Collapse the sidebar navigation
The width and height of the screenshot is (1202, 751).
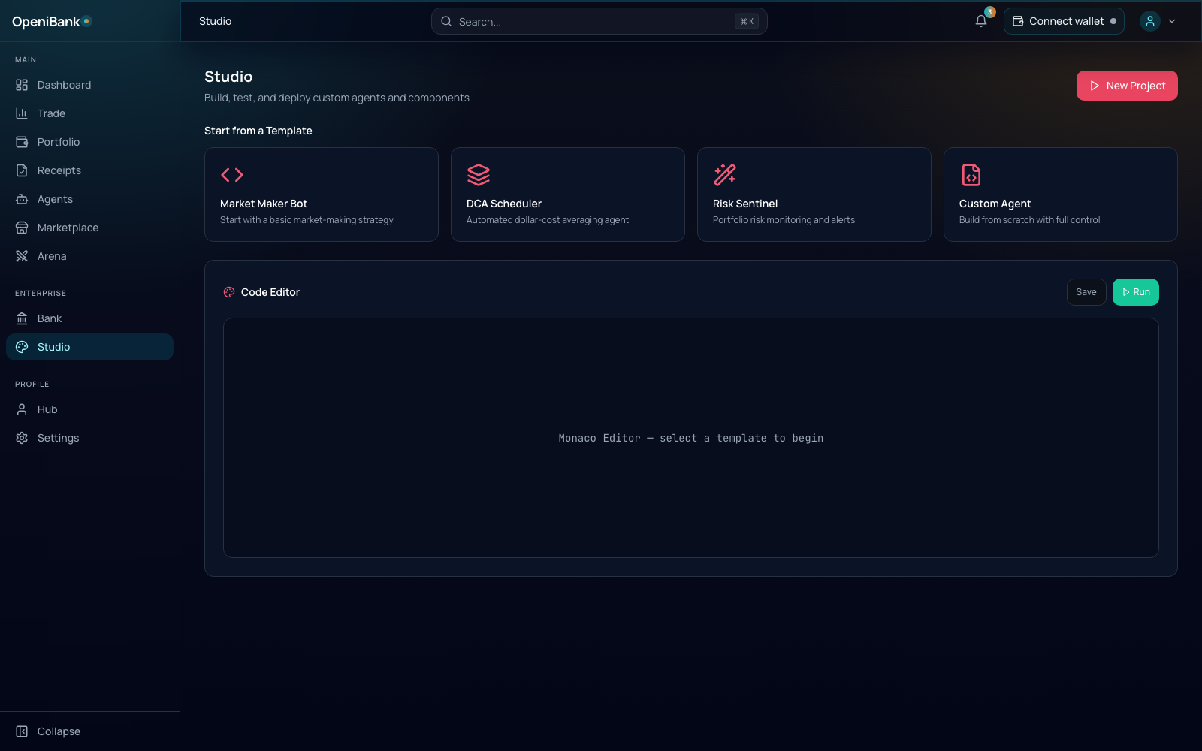click(x=49, y=731)
